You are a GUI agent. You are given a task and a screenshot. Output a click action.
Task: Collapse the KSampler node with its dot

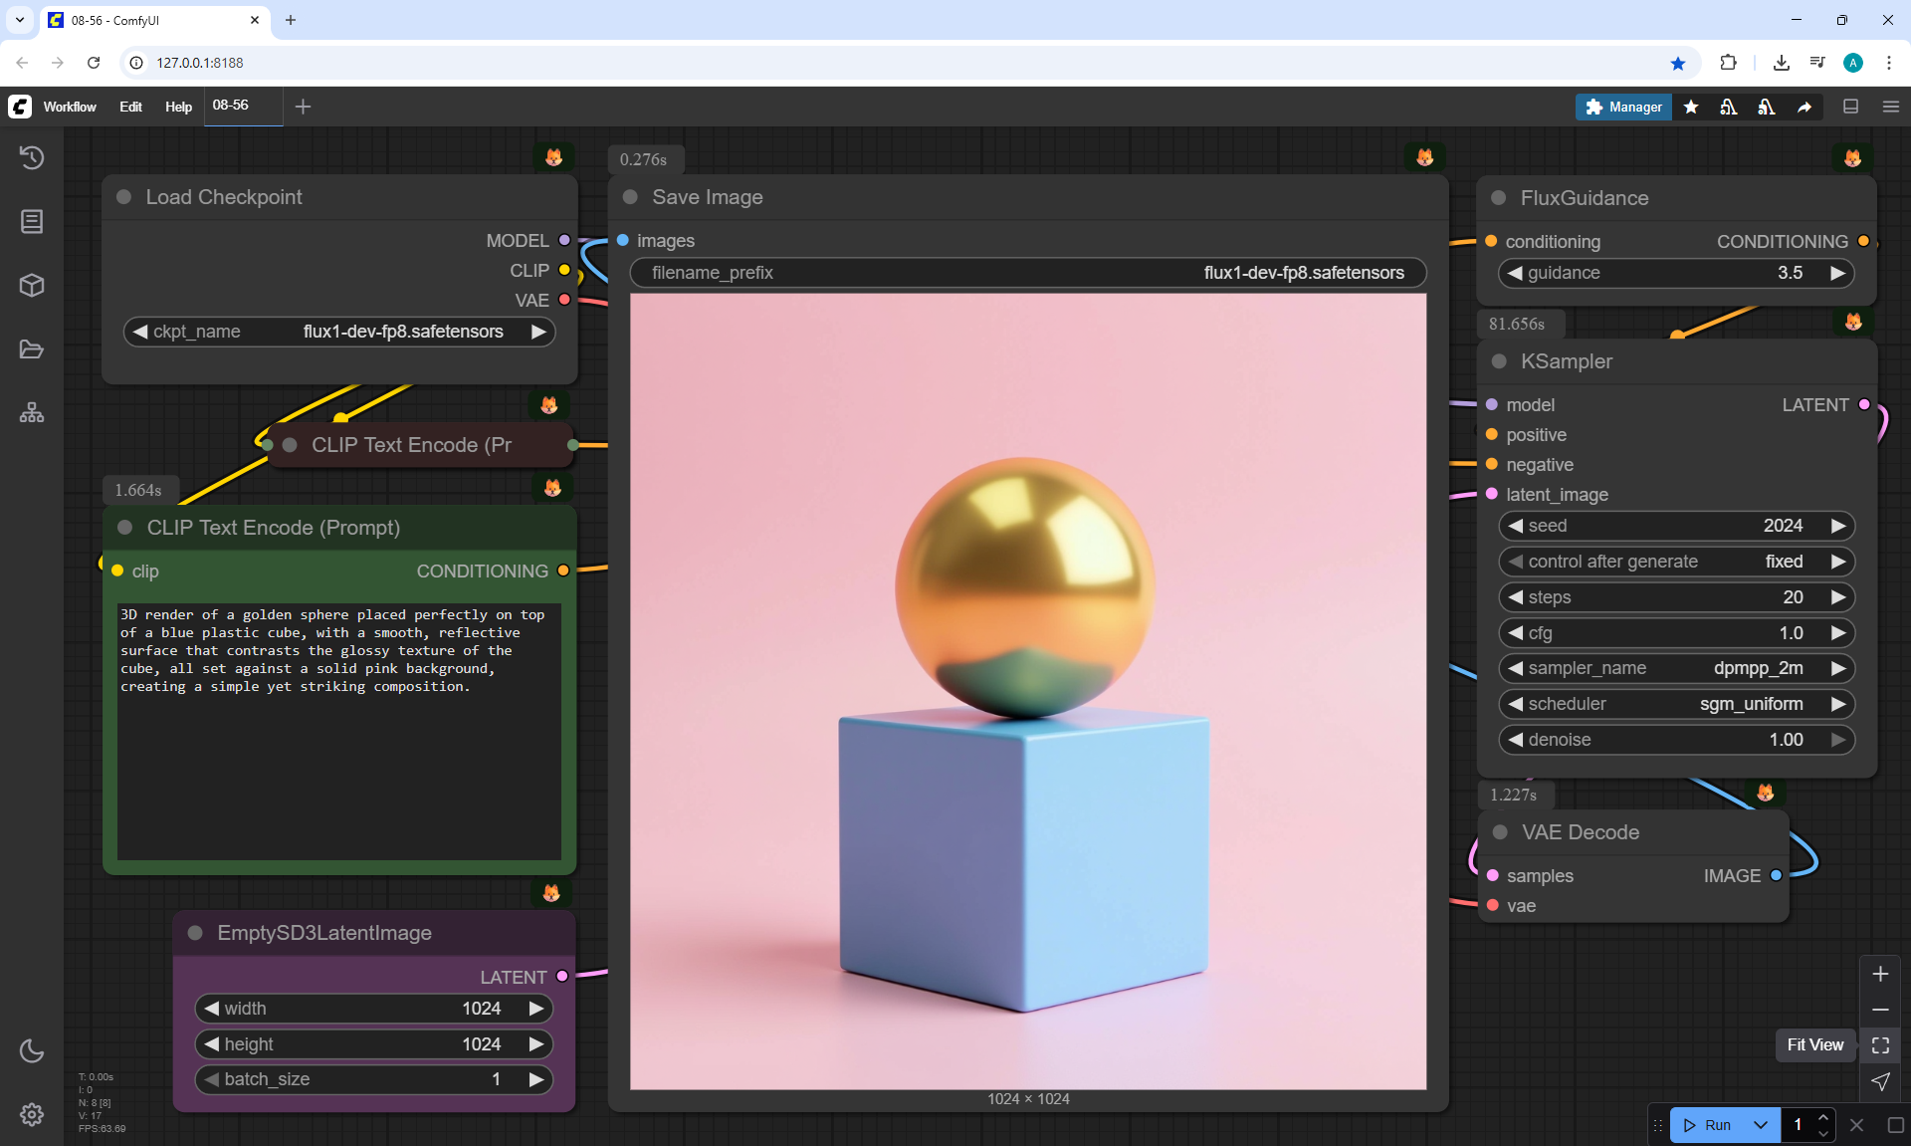[x=1499, y=361]
